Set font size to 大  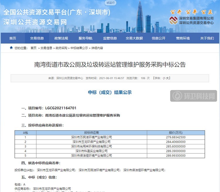click(x=167, y=78)
